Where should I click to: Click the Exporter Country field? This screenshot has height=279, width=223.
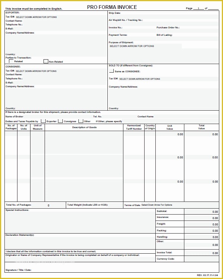(61, 54)
